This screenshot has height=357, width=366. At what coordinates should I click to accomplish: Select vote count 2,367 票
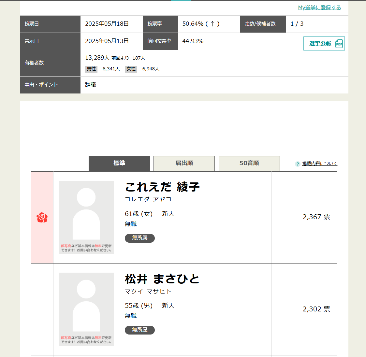click(x=316, y=217)
